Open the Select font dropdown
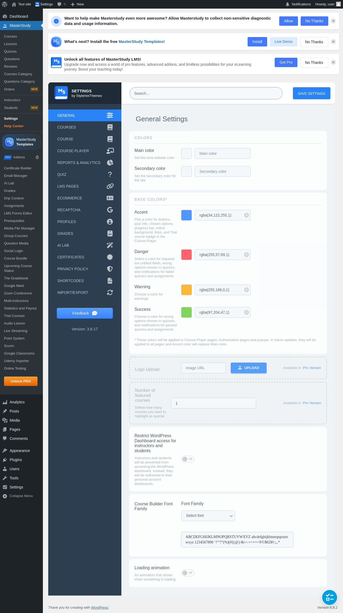The image size is (343, 613). point(208,516)
